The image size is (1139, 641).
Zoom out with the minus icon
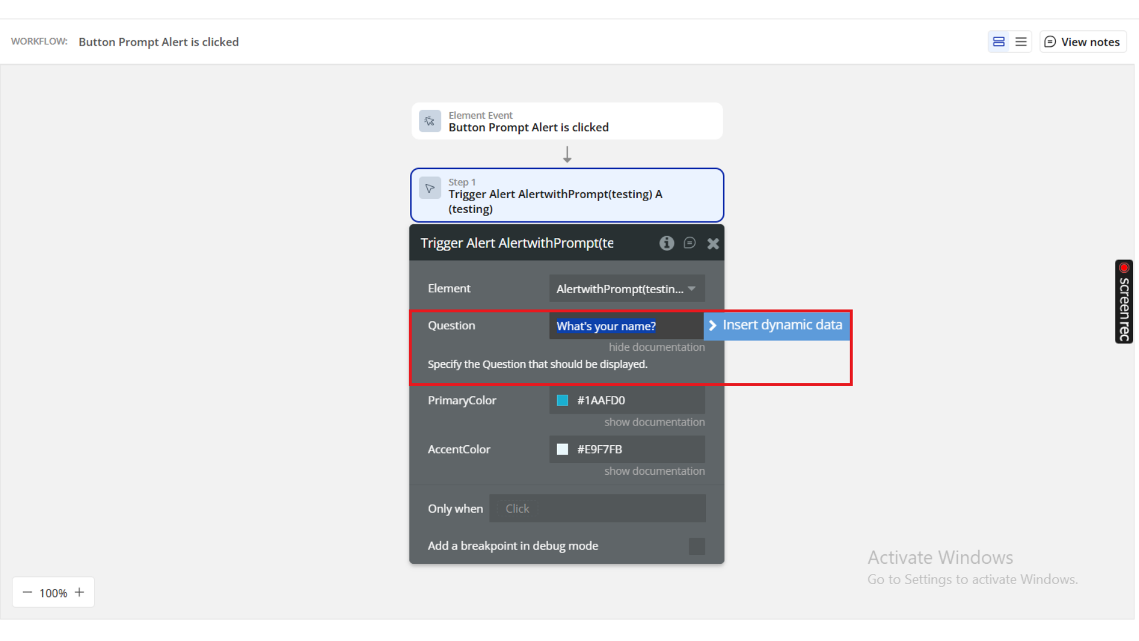click(x=27, y=592)
